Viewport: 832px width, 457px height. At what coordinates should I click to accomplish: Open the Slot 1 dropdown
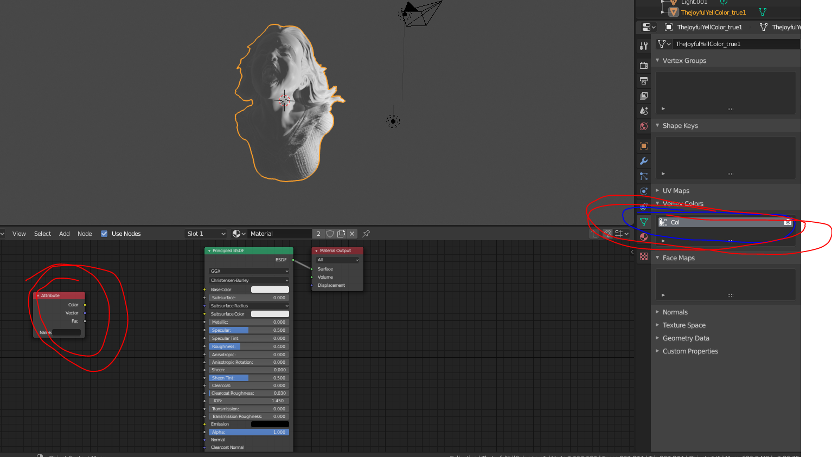pyautogui.click(x=205, y=233)
